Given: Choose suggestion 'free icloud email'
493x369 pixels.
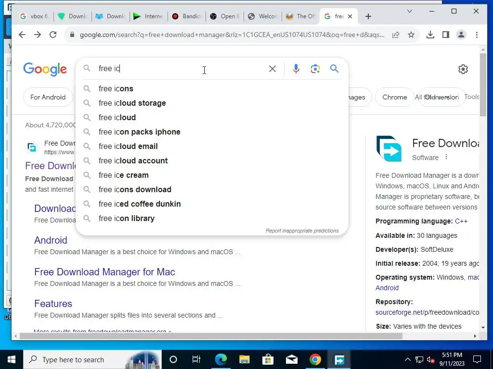Looking at the screenshot, I should pos(212,147).
